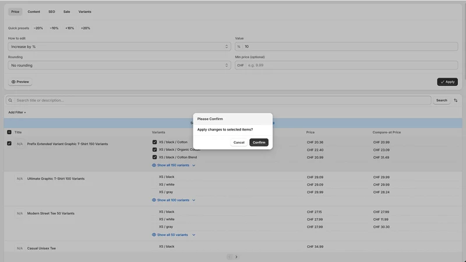Click the Search button
466x262 pixels.
[442, 100]
